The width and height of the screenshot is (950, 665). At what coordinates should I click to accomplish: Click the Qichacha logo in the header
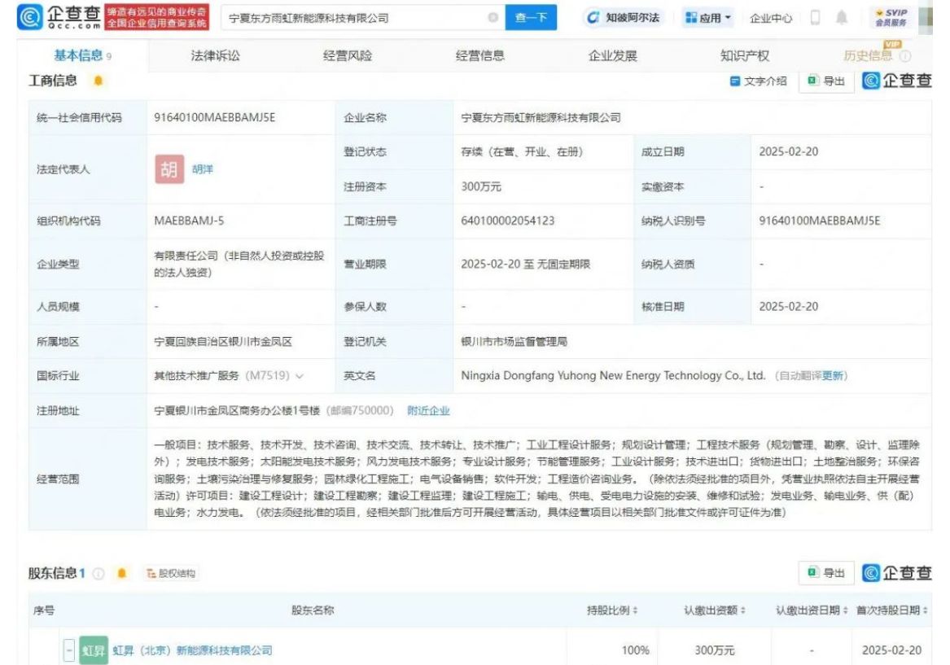(x=59, y=17)
